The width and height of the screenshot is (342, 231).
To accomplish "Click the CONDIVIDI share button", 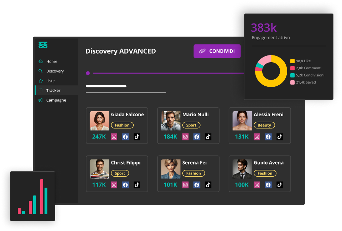I will [217, 51].
